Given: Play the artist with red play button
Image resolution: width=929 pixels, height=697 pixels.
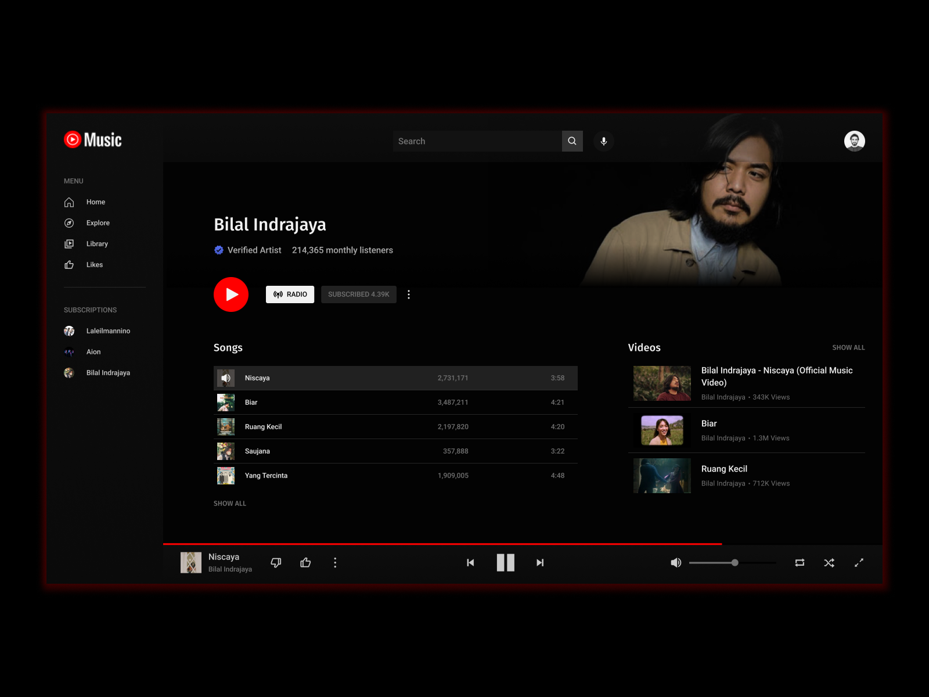Looking at the screenshot, I should [x=231, y=294].
